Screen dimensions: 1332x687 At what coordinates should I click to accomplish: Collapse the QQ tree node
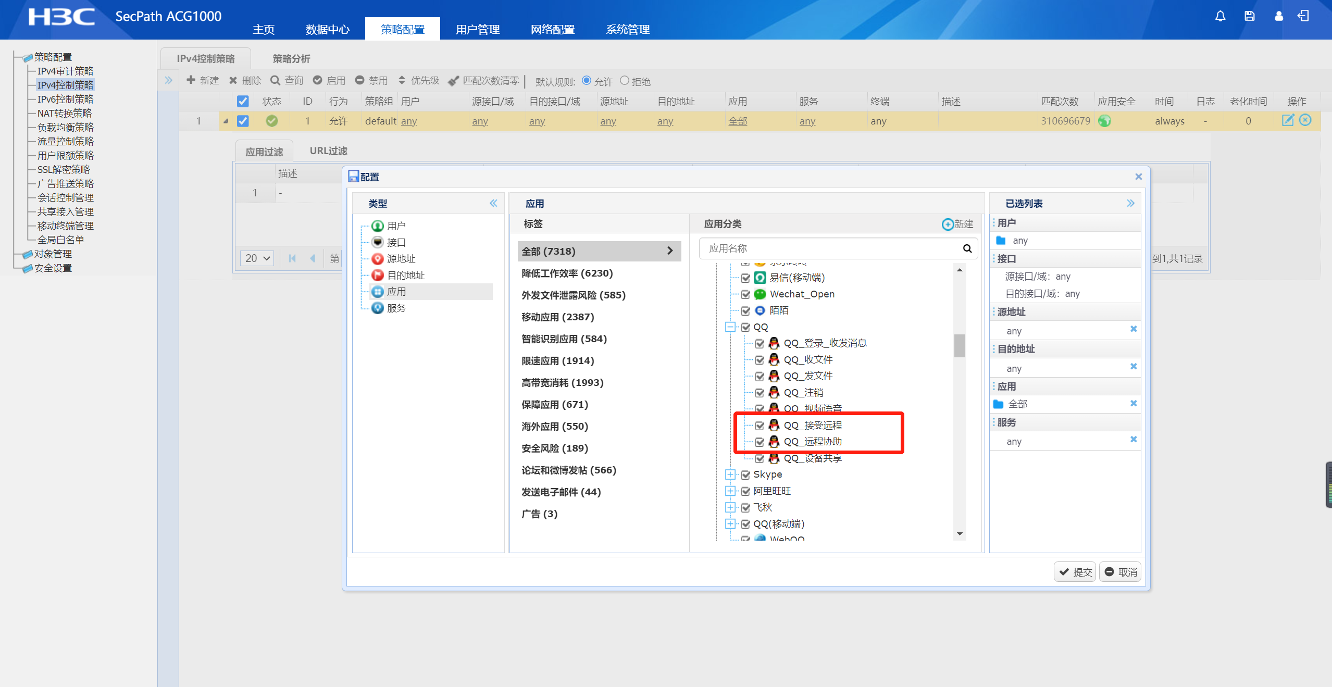click(x=730, y=327)
